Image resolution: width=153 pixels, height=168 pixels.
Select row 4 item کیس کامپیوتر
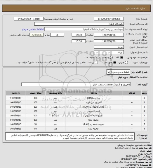(94, 111)
